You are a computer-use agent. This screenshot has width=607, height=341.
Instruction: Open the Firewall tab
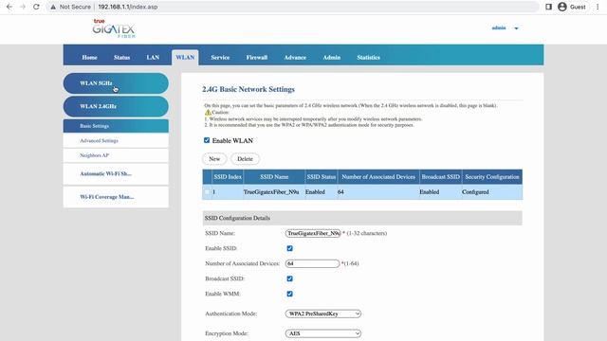(257, 57)
